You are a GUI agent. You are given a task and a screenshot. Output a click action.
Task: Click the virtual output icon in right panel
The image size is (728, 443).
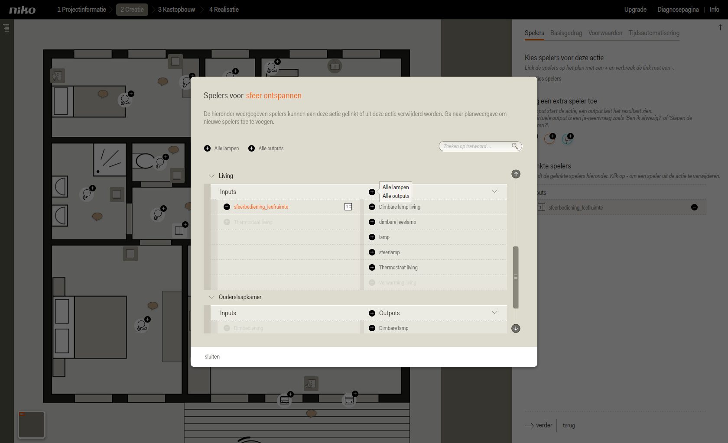point(567,139)
